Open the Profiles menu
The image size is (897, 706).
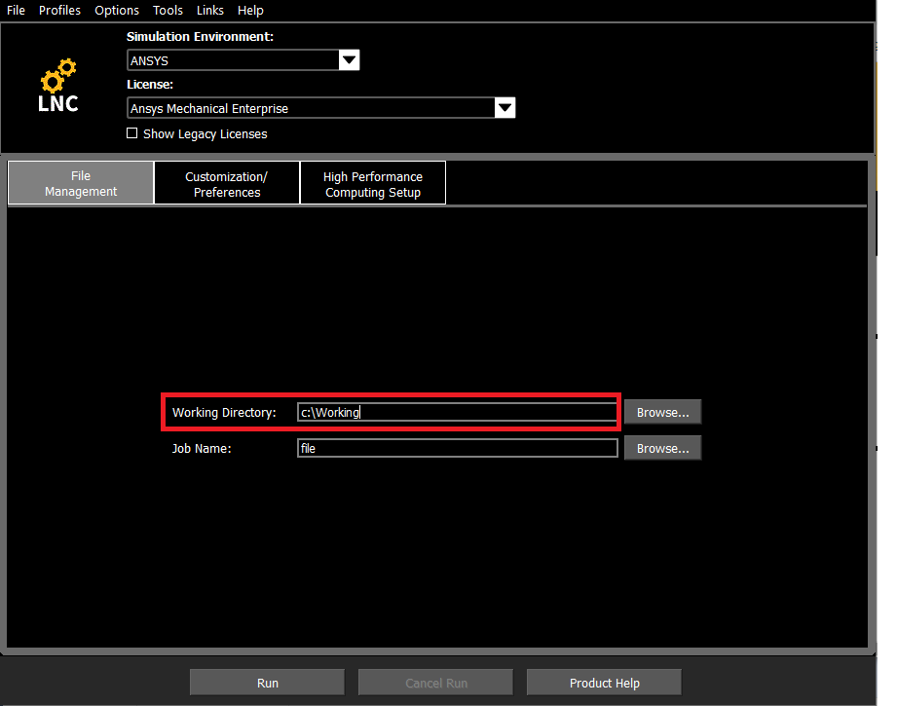pyautogui.click(x=59, y=11)
